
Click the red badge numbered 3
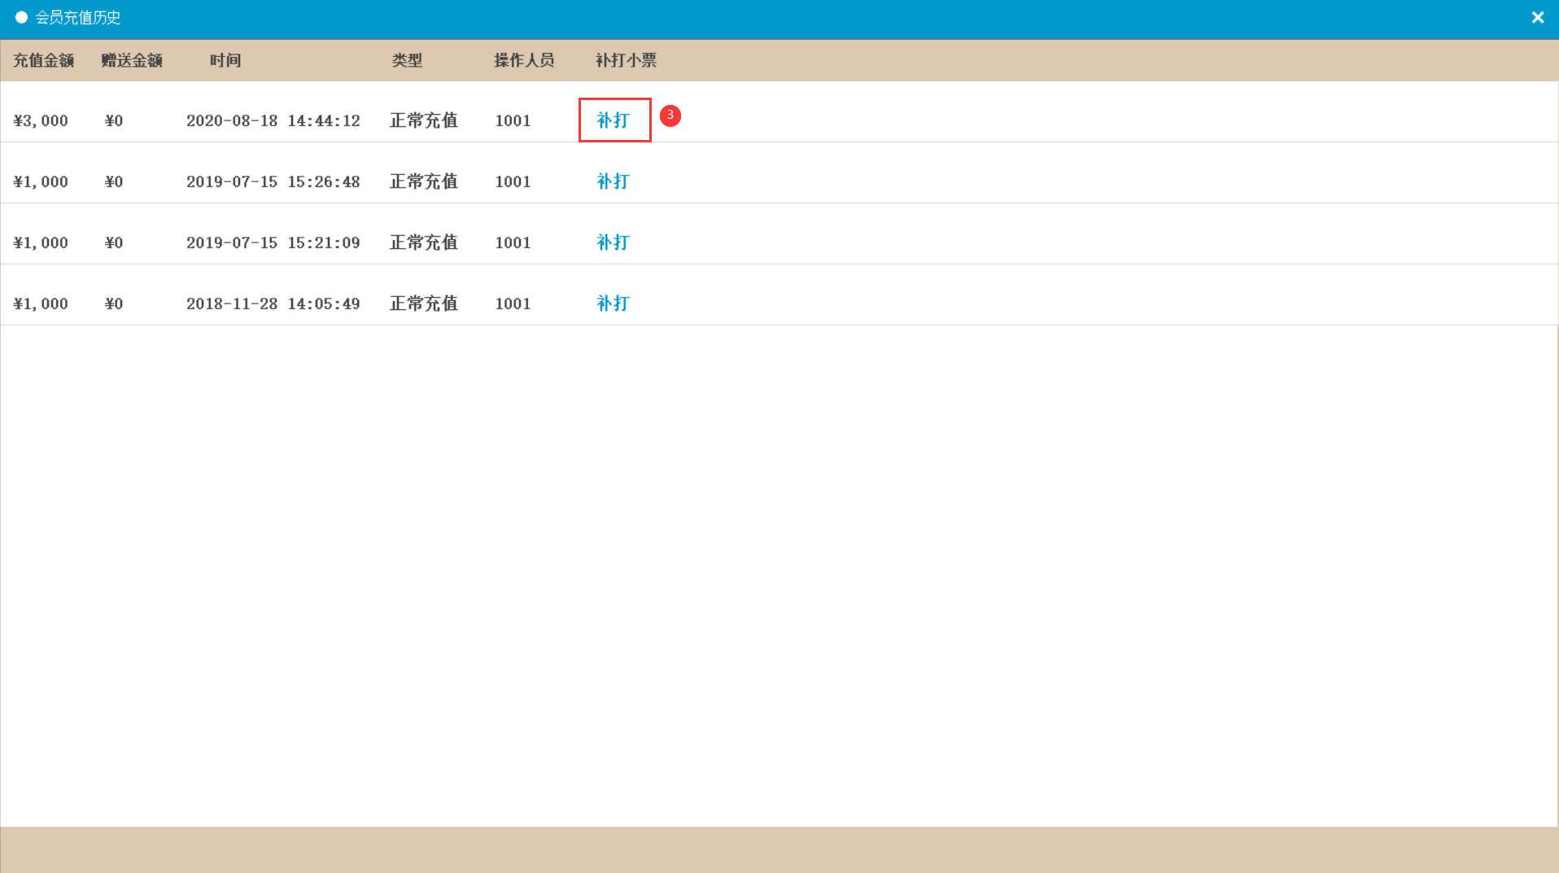point(670,116)
